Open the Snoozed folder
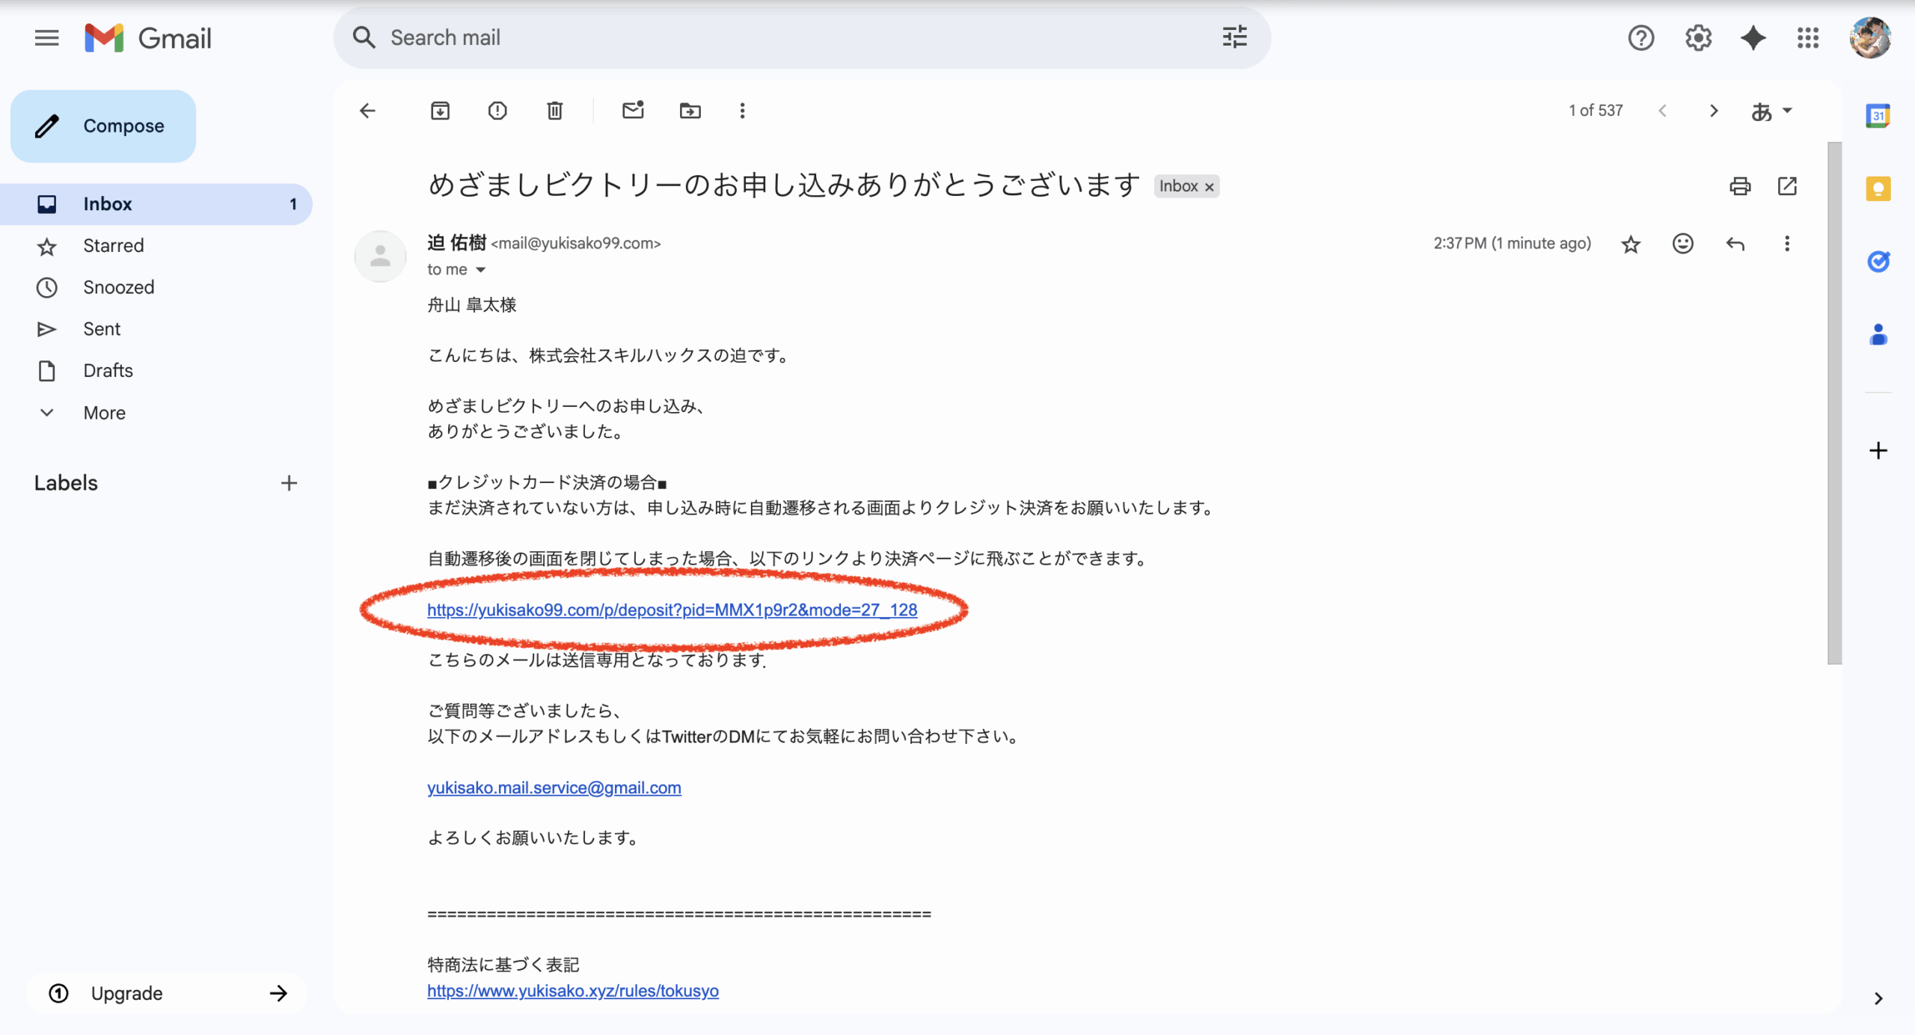 click(x=156, y=287)
